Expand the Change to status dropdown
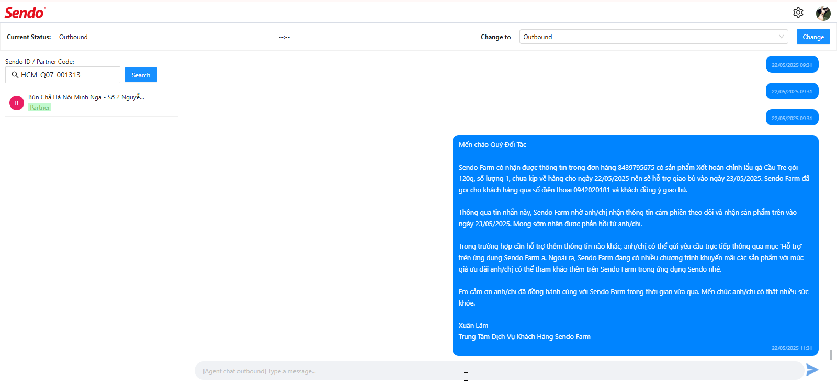The height and width of the screenshot is (387, 837). click(x=654, y=37)
